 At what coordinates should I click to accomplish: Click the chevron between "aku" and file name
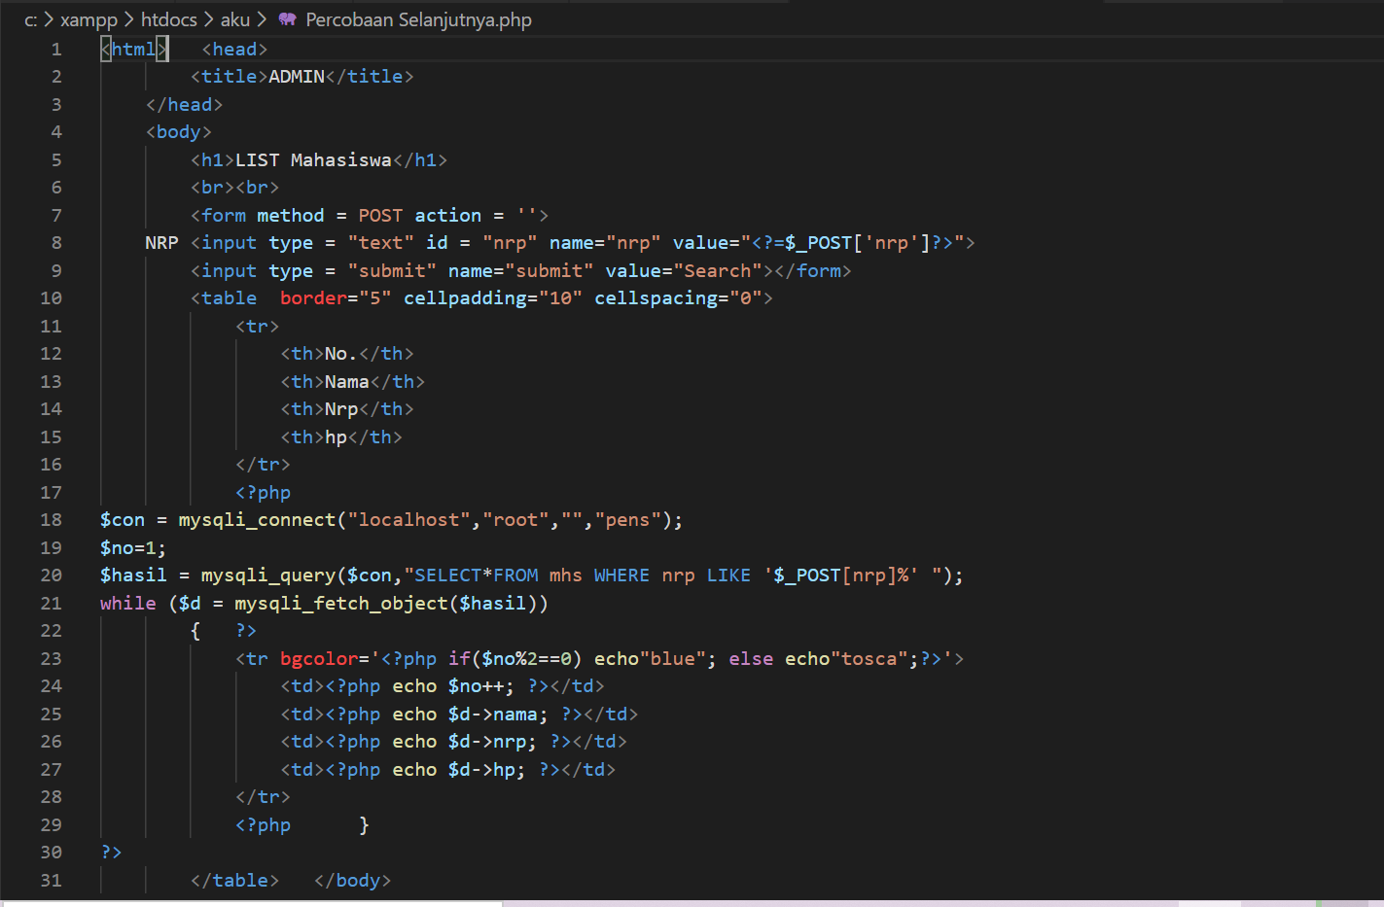262,19
